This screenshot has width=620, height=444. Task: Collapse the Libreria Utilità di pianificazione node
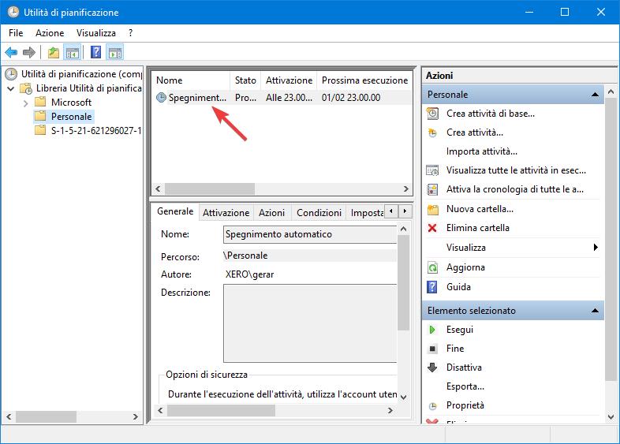(x=11, y=88)
